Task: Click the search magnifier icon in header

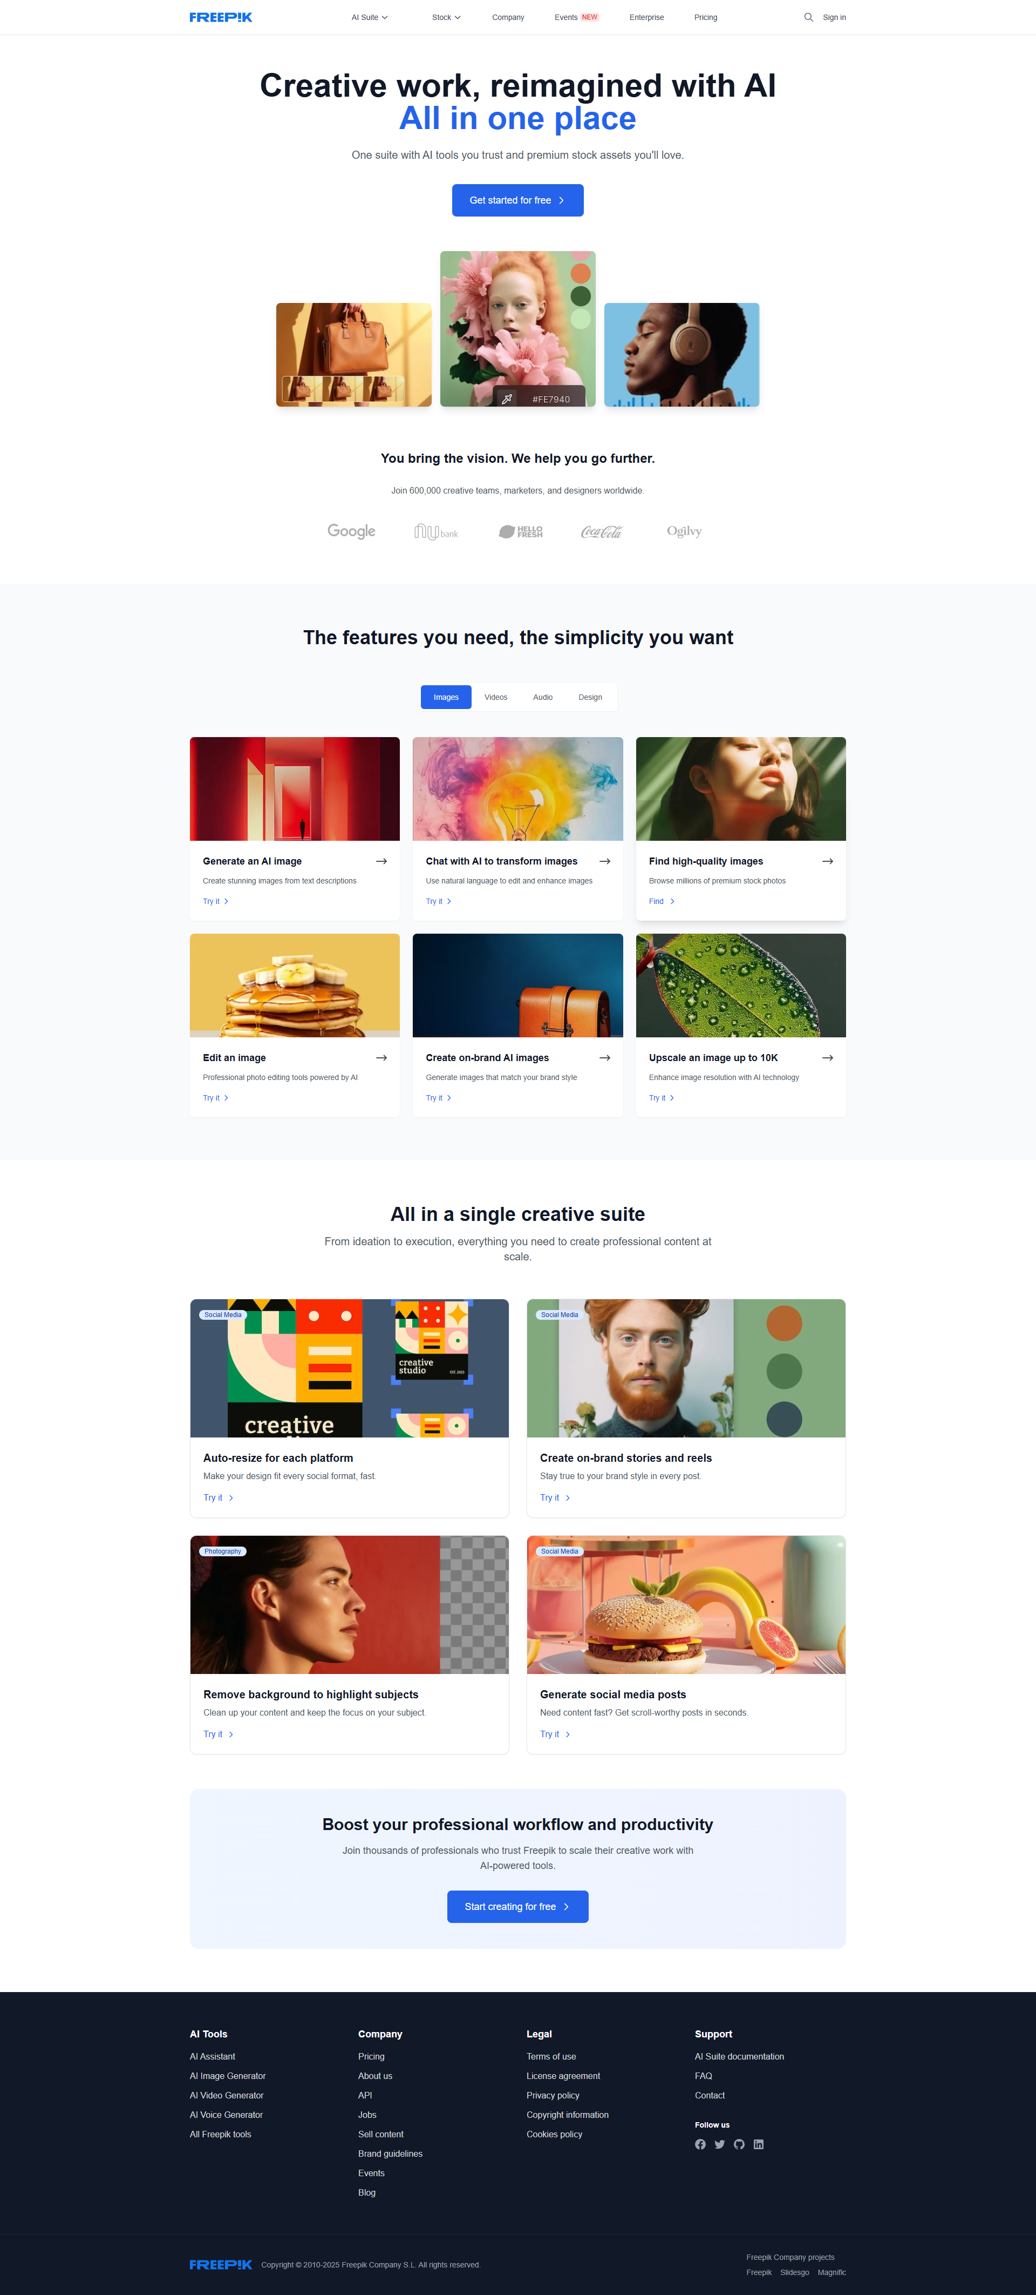Action: point(808,17)
